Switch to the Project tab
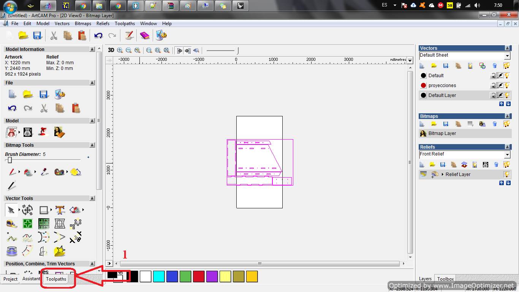 point(10,279)
